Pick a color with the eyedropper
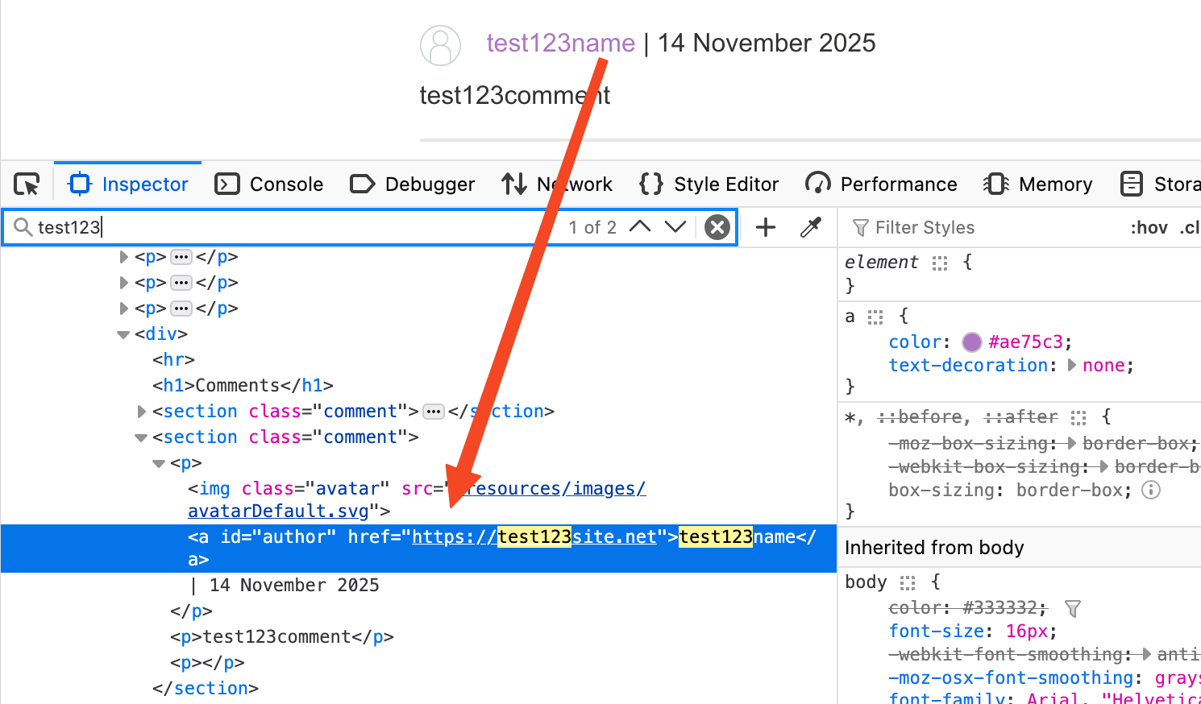The height and width of the screenshot is (704, 1201). click(811, 227)
